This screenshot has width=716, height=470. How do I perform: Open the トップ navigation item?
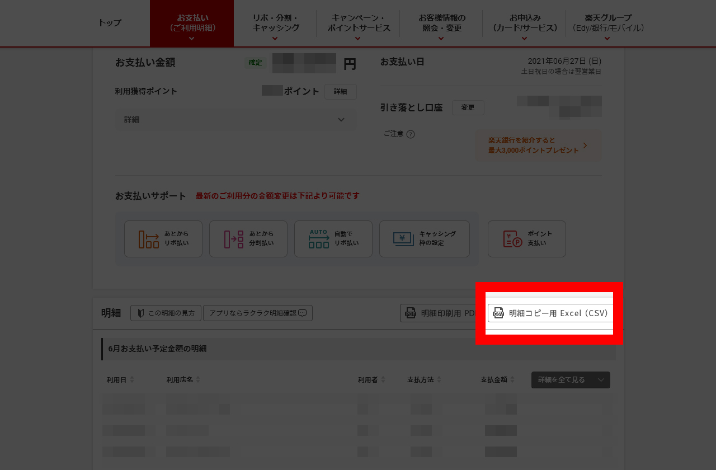coord(109,23)
